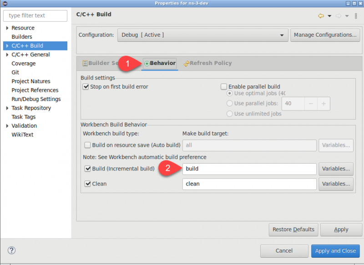Viewport: 364px width, 265px height.
Task: Expand the Resource tree node
Action: (x=7, y=28)
